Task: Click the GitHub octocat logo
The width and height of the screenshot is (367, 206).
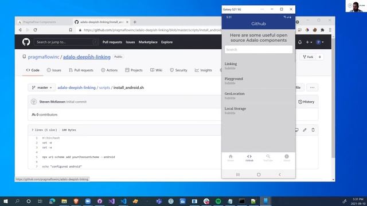Action: (26, 42)
